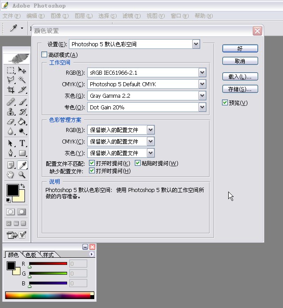Uncheck profile mismatch 打开时提问(K)
This screenshot has width=283, height=308.
pos(92,163)
